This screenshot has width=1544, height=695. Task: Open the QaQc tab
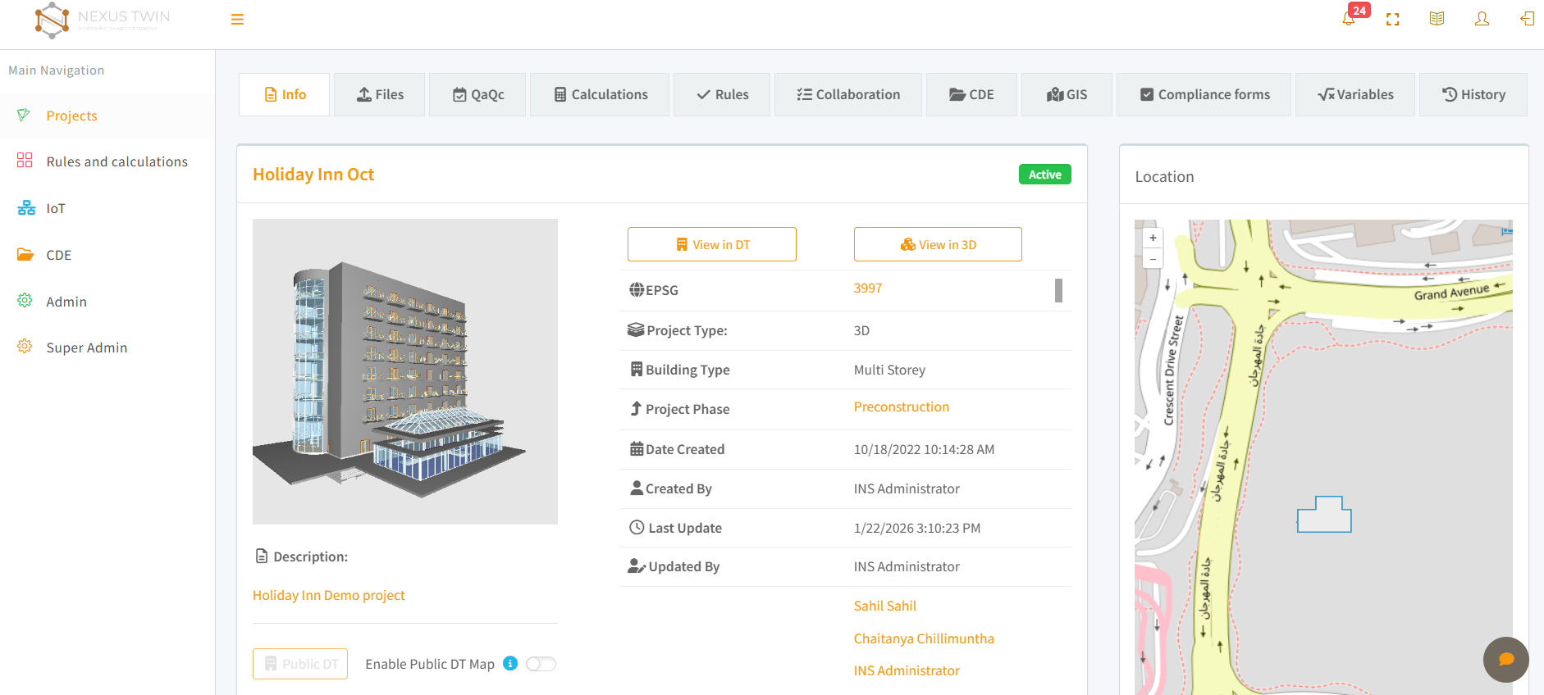pos(477,94)
